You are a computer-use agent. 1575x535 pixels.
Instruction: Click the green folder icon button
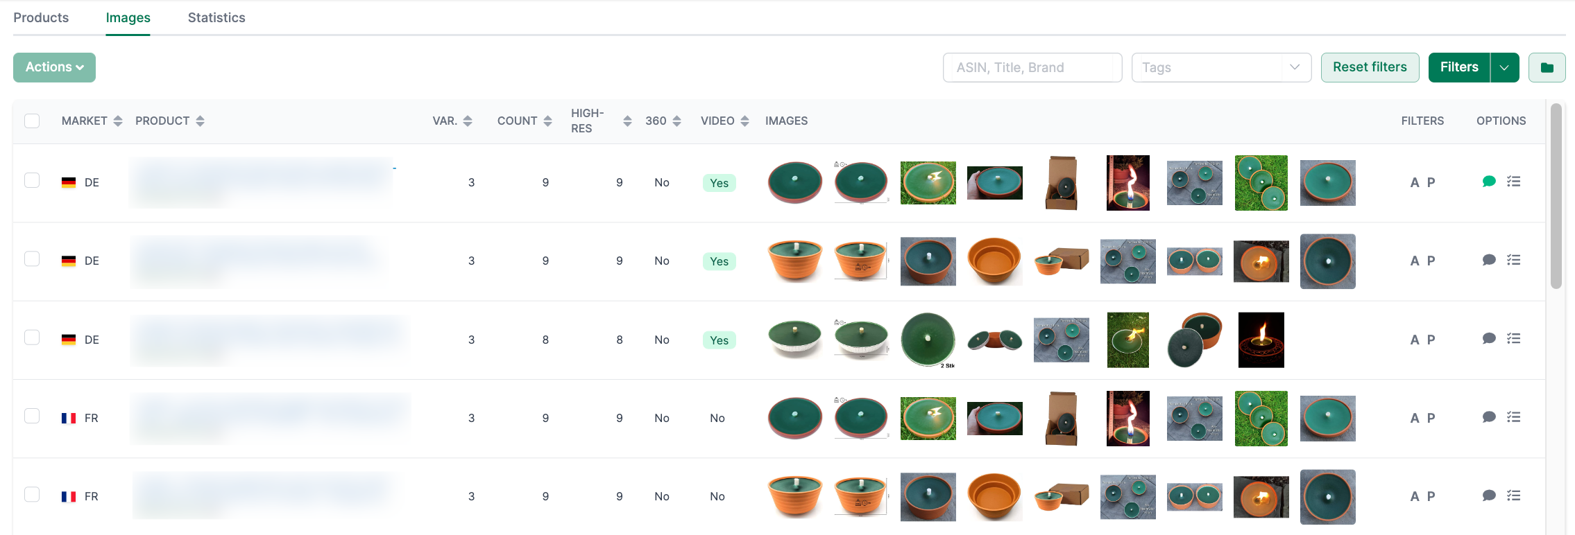[x=1547, y=67]
